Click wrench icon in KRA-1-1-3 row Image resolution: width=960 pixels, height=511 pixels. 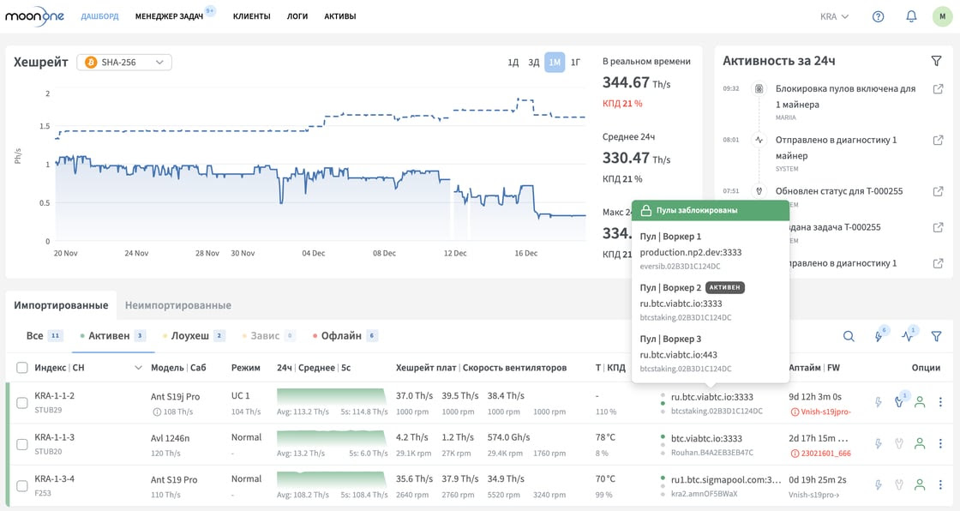pos(899,443)
